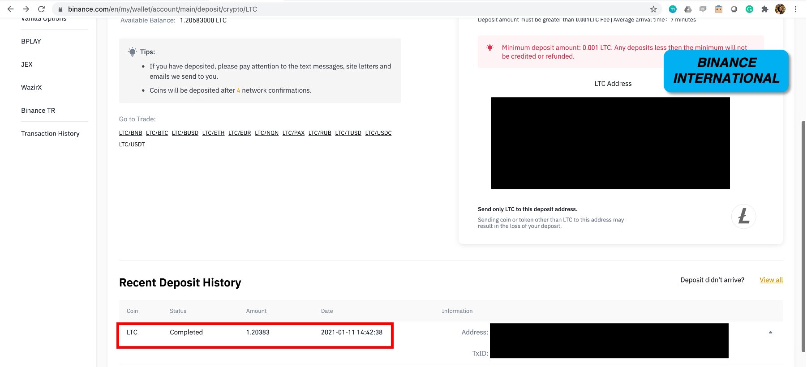Click the 'Completed' status text
Image resolution: width=807 pixels, height=367 pixels.
[186, 332]
